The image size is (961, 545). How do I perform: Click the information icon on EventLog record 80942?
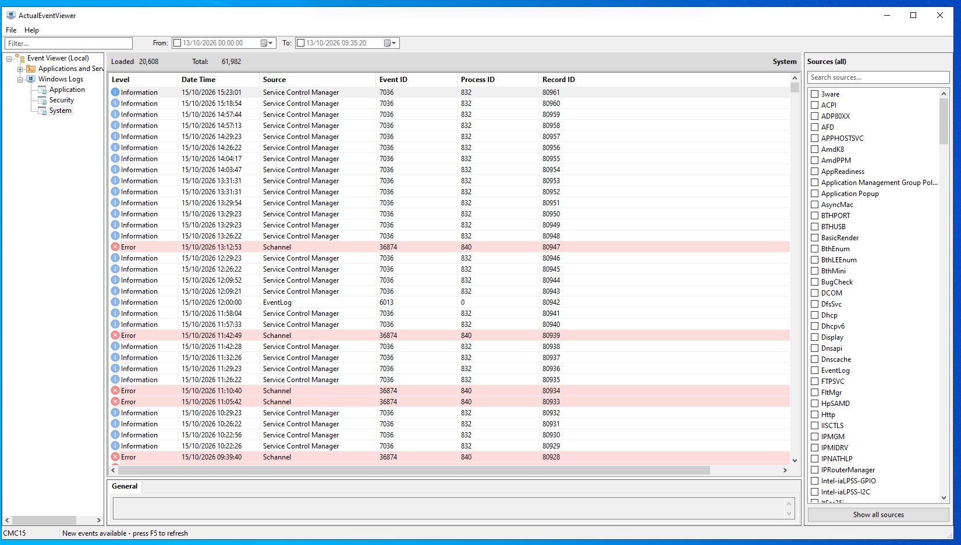pos(115,302)
